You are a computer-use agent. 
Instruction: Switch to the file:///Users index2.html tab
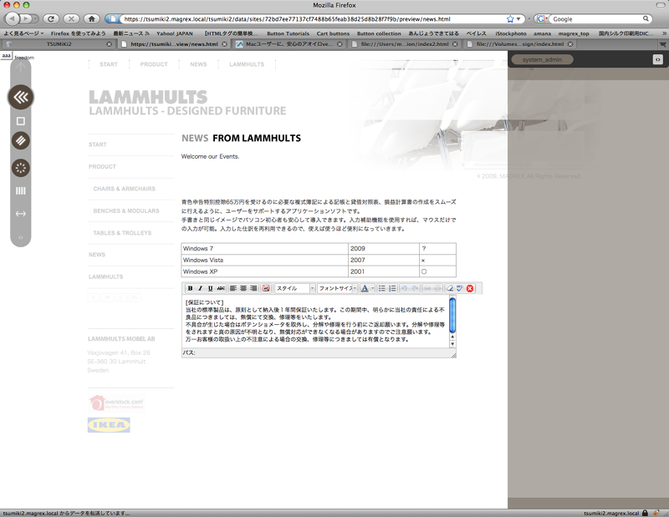pyautogui.click(x=405, y=44)
